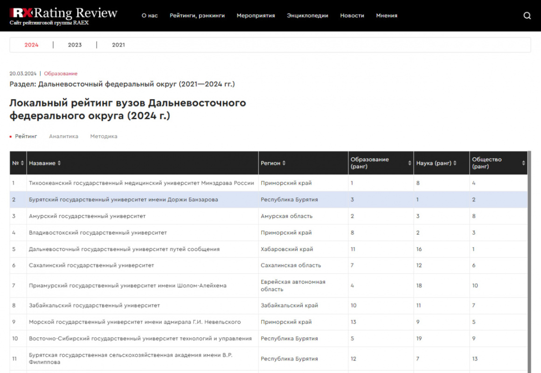Click the search magnifier icon
The image size is (541, 373).
point(527,16)
